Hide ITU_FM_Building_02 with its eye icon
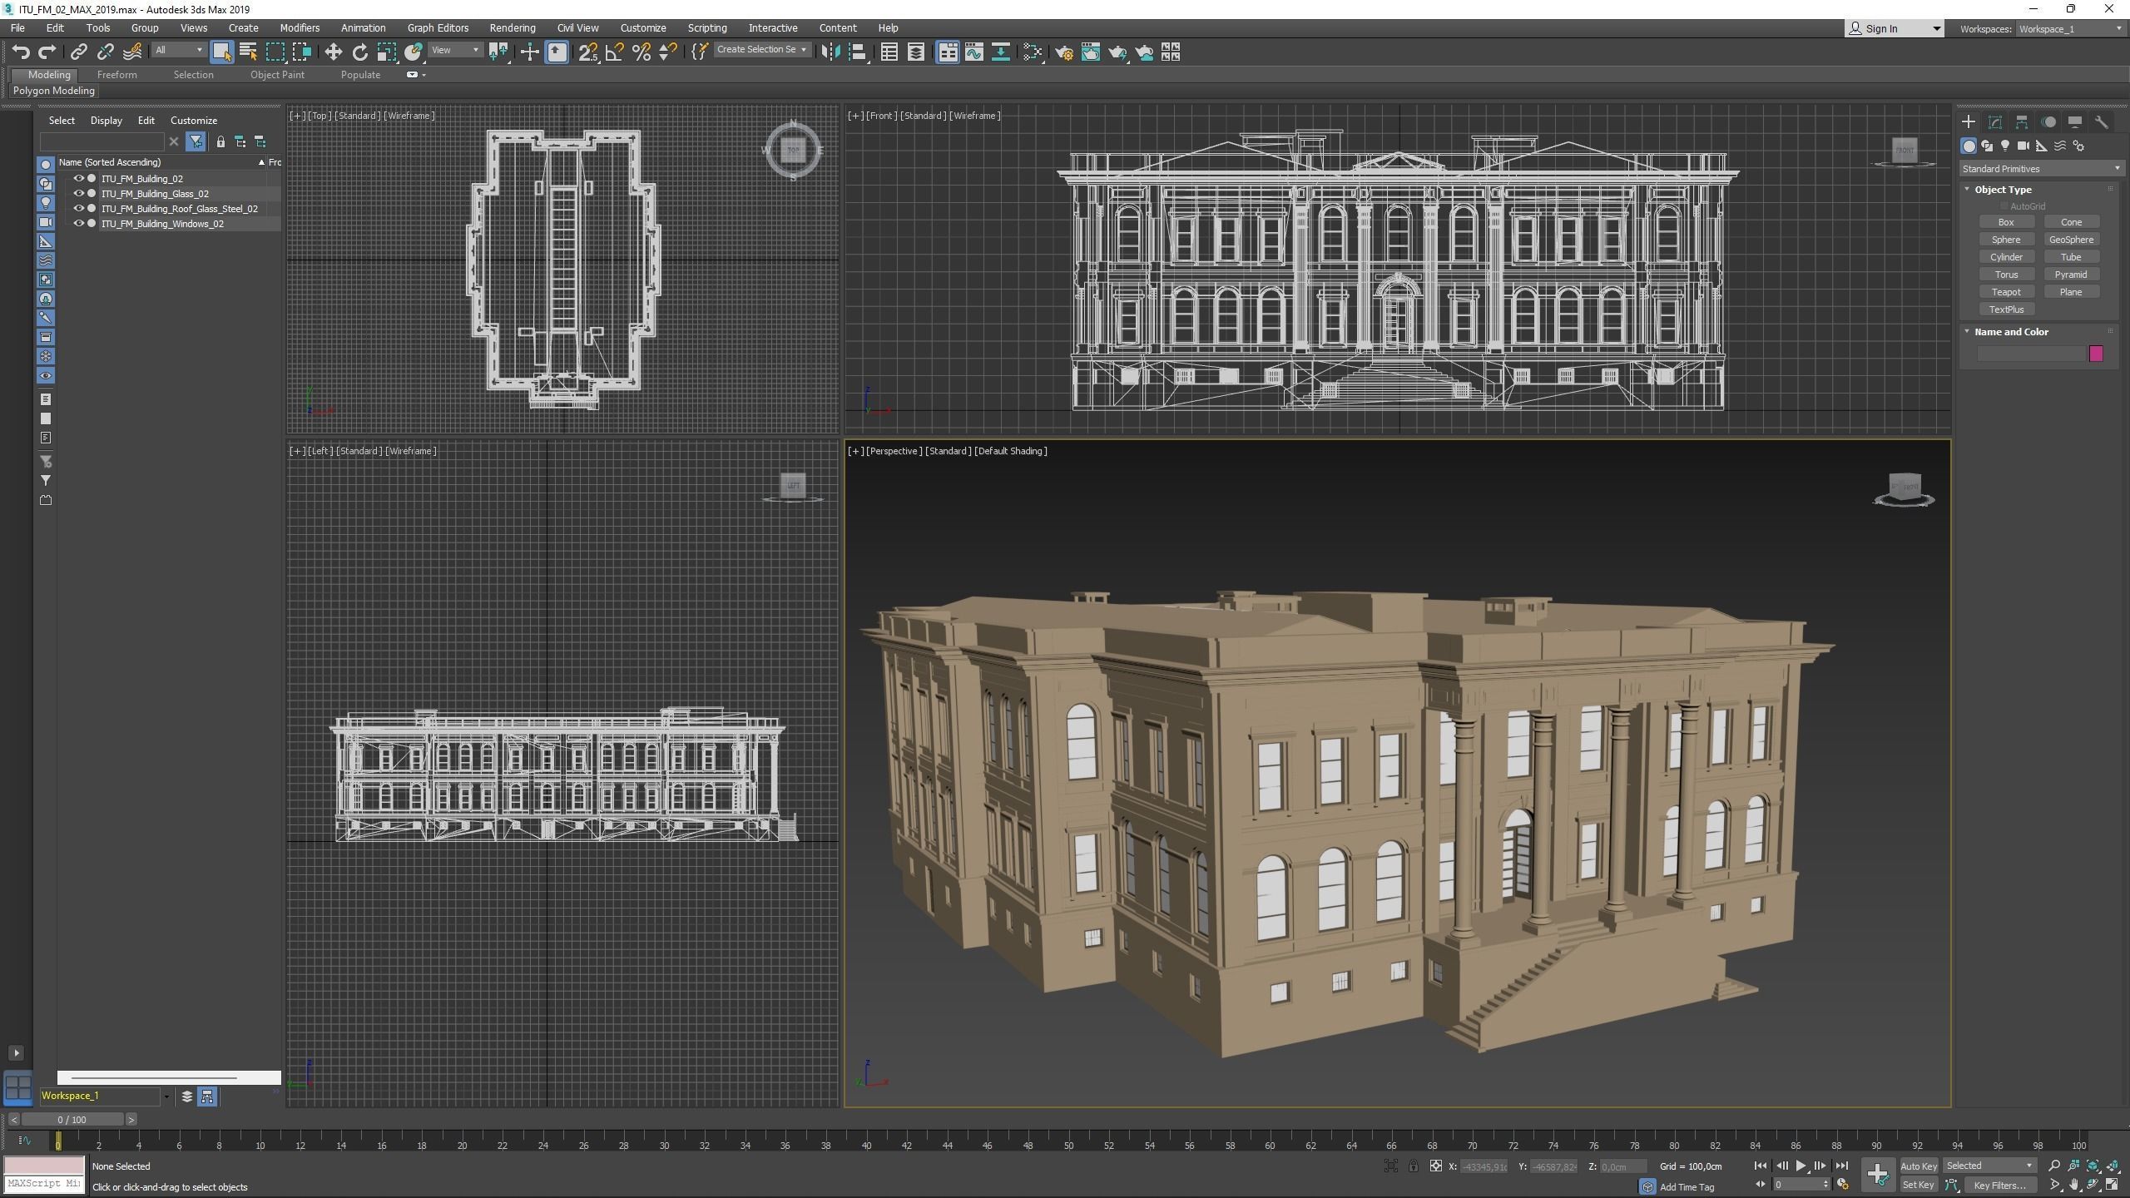Screen dimensions: 2130x1198 coord(79,179)
